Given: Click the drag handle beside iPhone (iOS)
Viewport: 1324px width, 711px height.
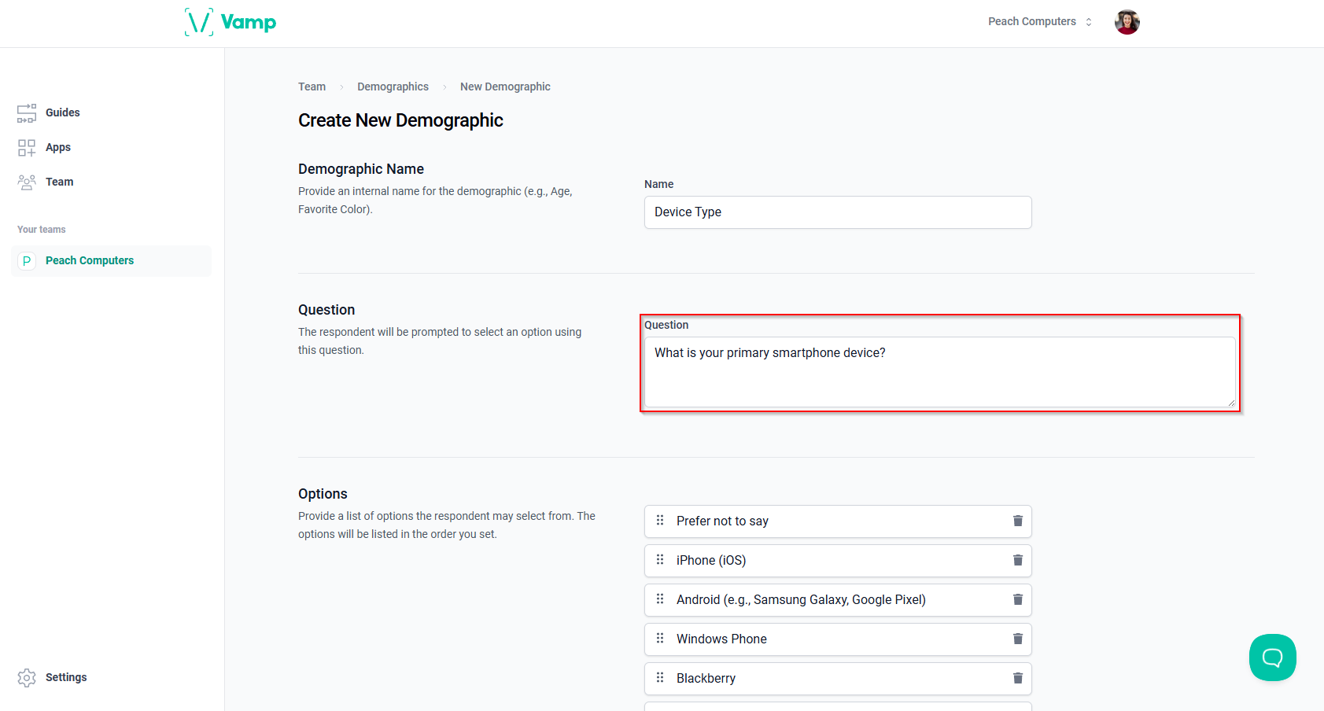Looking at the screenshot, I should pos(661,560).
